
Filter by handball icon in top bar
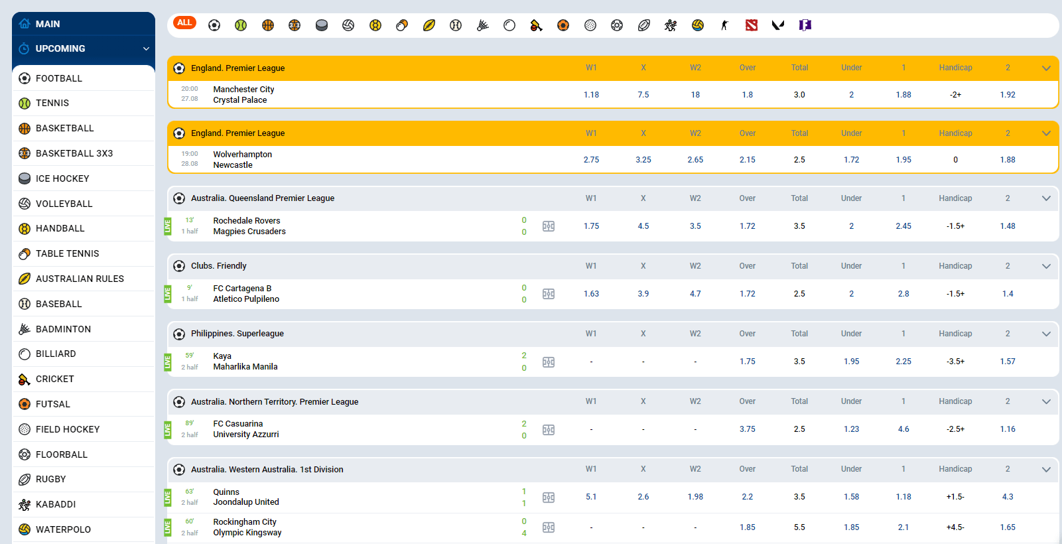coord(375,25)
